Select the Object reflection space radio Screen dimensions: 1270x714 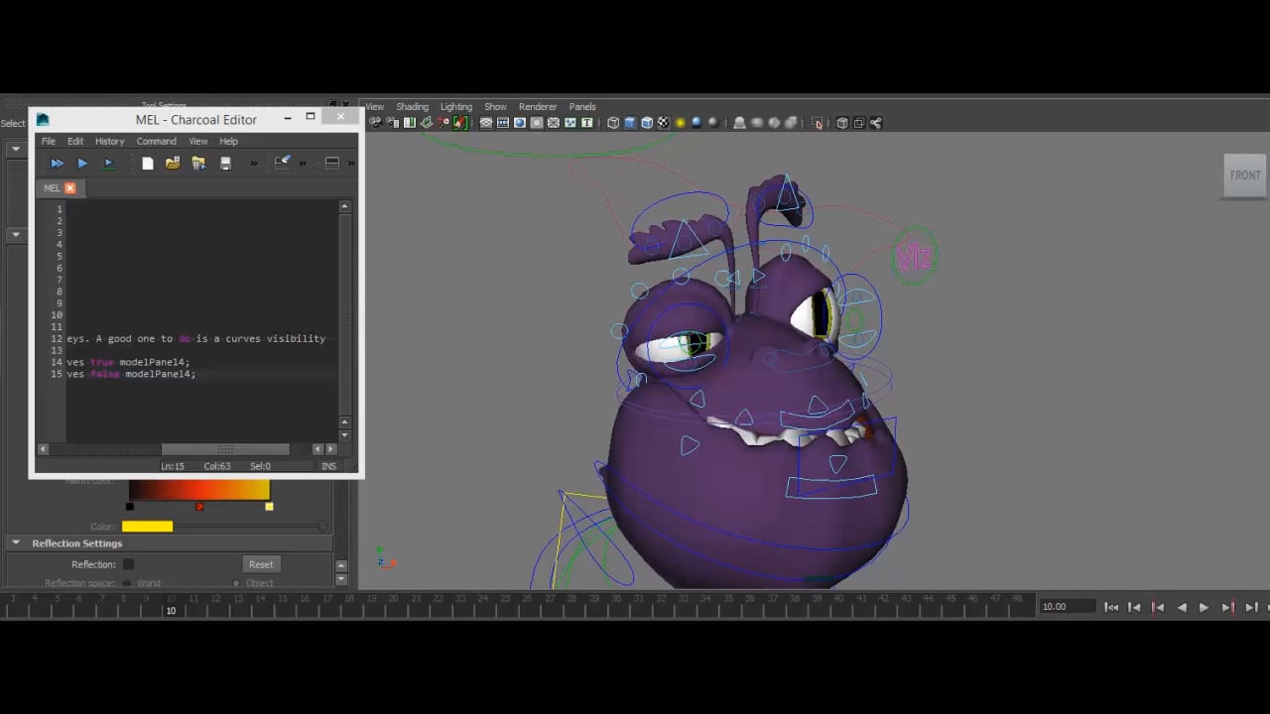click(235, 583)
